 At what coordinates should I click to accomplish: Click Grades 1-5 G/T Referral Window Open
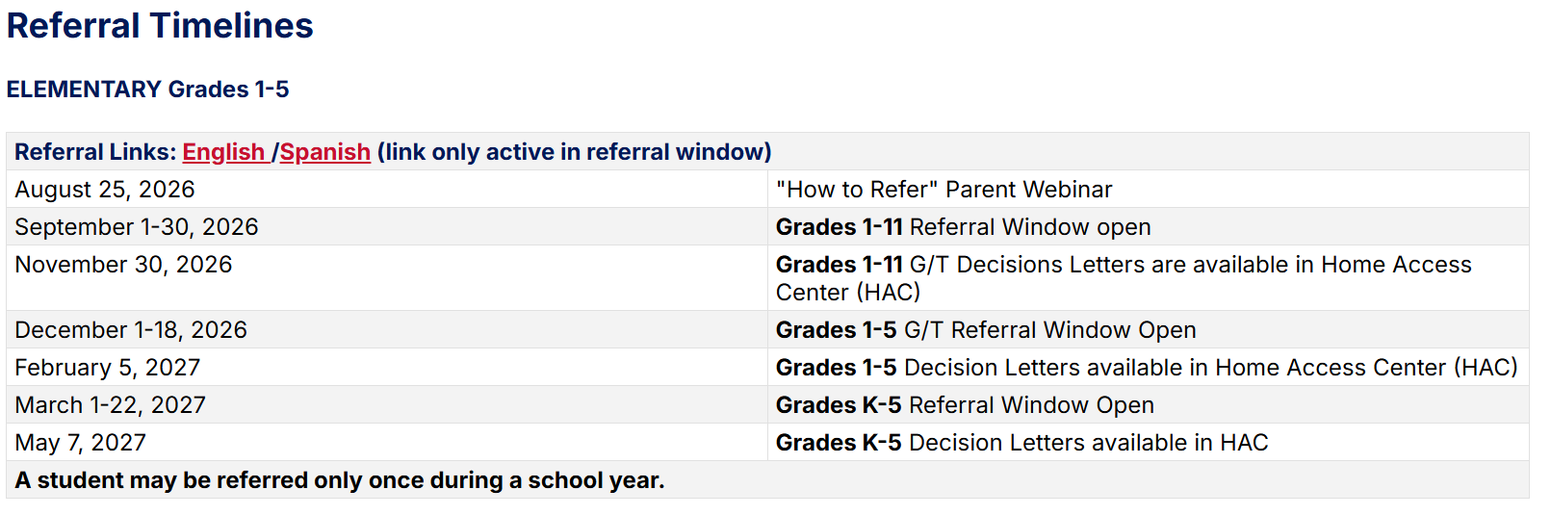click(986, 330)
